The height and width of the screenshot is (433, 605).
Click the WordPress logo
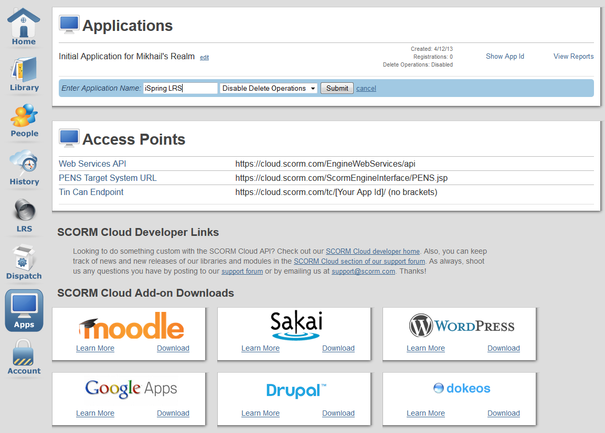462,326
